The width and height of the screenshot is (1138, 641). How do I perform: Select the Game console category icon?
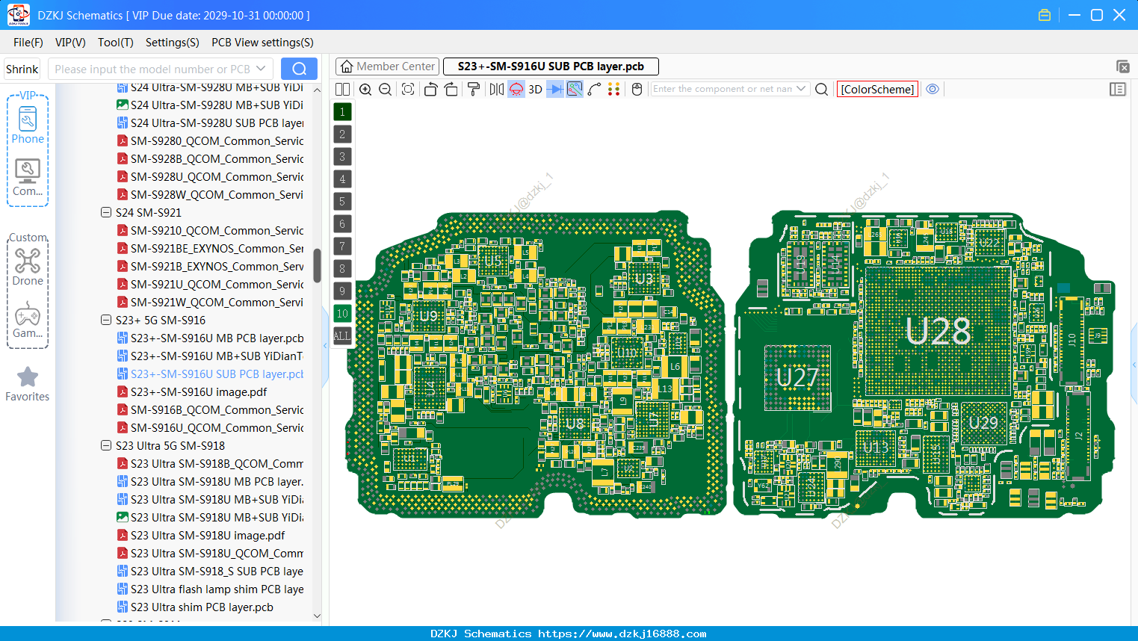28,320
